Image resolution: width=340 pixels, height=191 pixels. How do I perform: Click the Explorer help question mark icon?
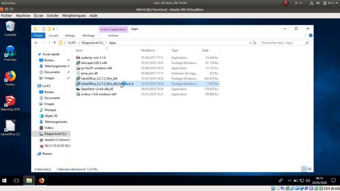(x=310, y=36)
